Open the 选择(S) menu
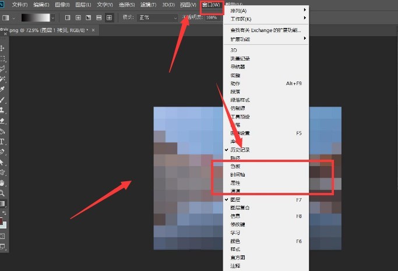Image resolution: width=398 pixels, height=271 pixels. coord(127,5)
